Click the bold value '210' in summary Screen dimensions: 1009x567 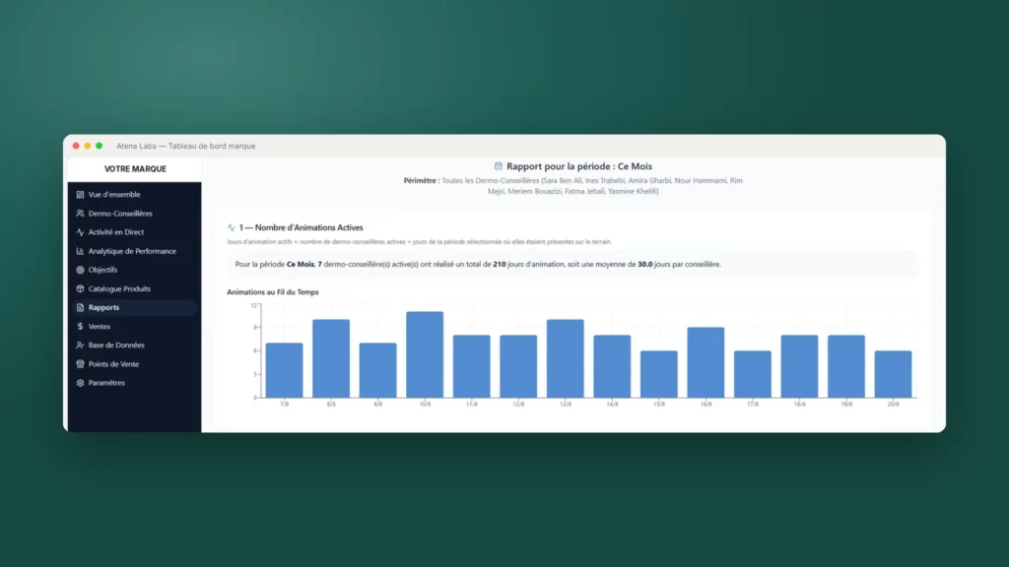point(500,264)
